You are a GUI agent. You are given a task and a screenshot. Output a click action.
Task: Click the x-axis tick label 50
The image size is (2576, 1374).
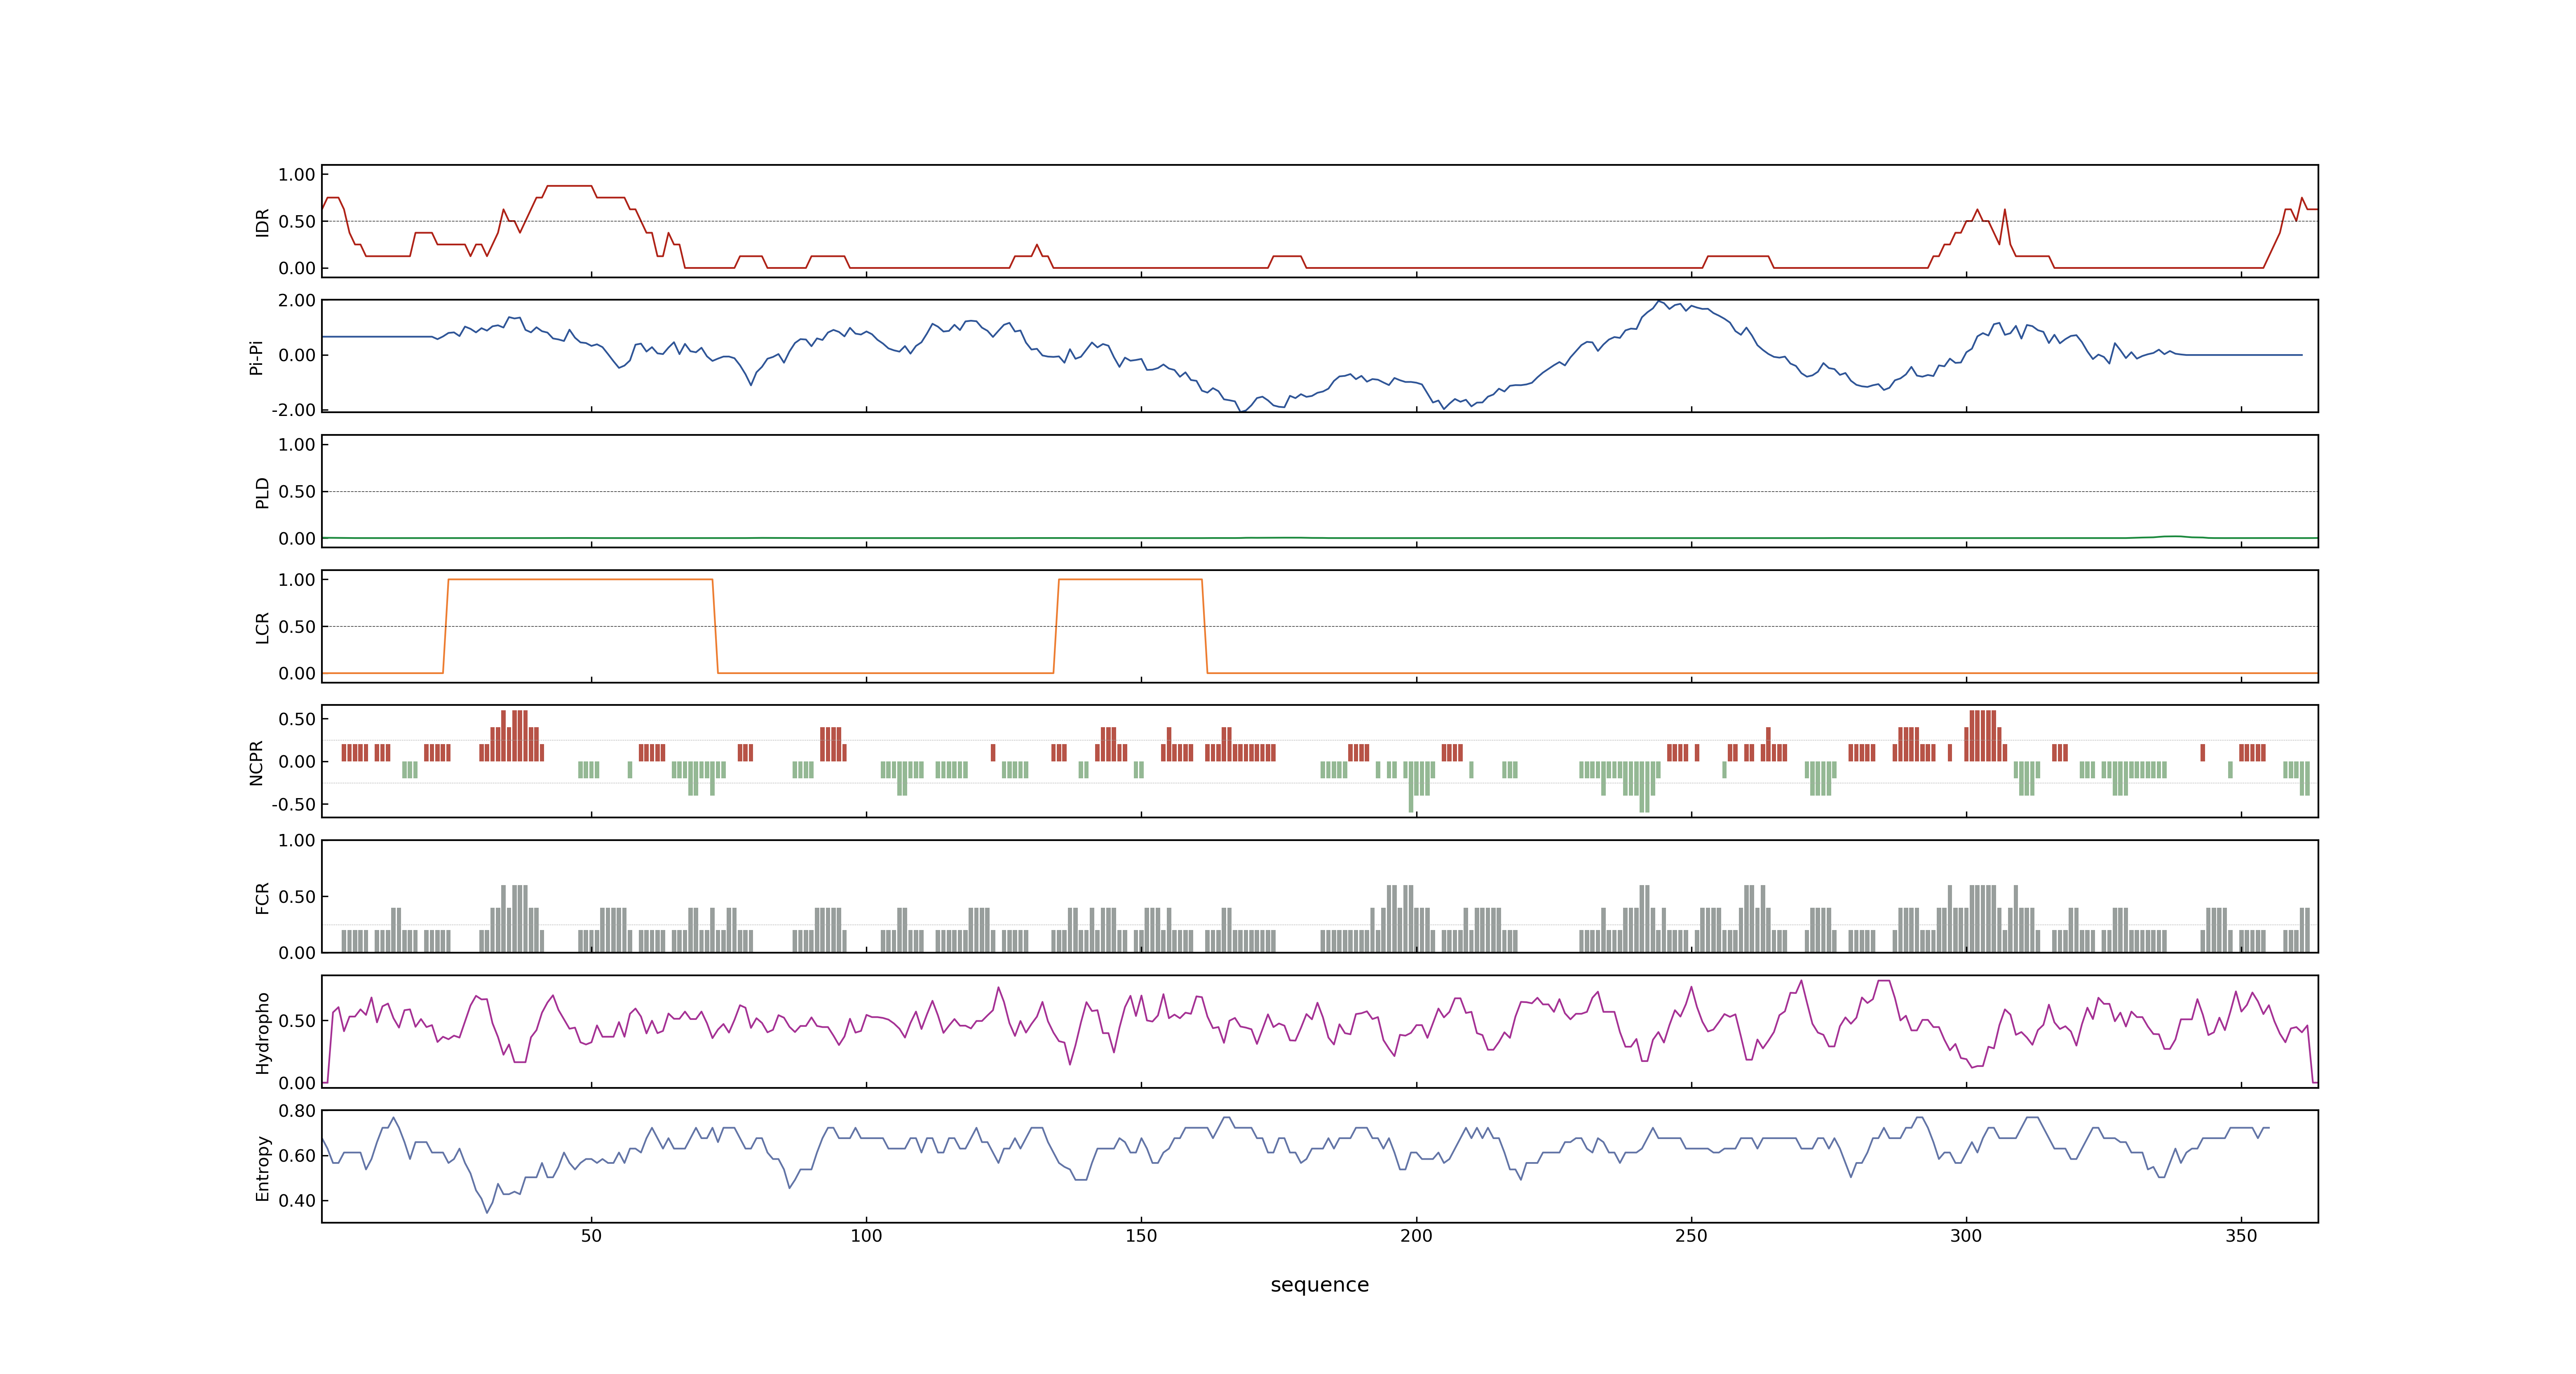(591, 1236)
